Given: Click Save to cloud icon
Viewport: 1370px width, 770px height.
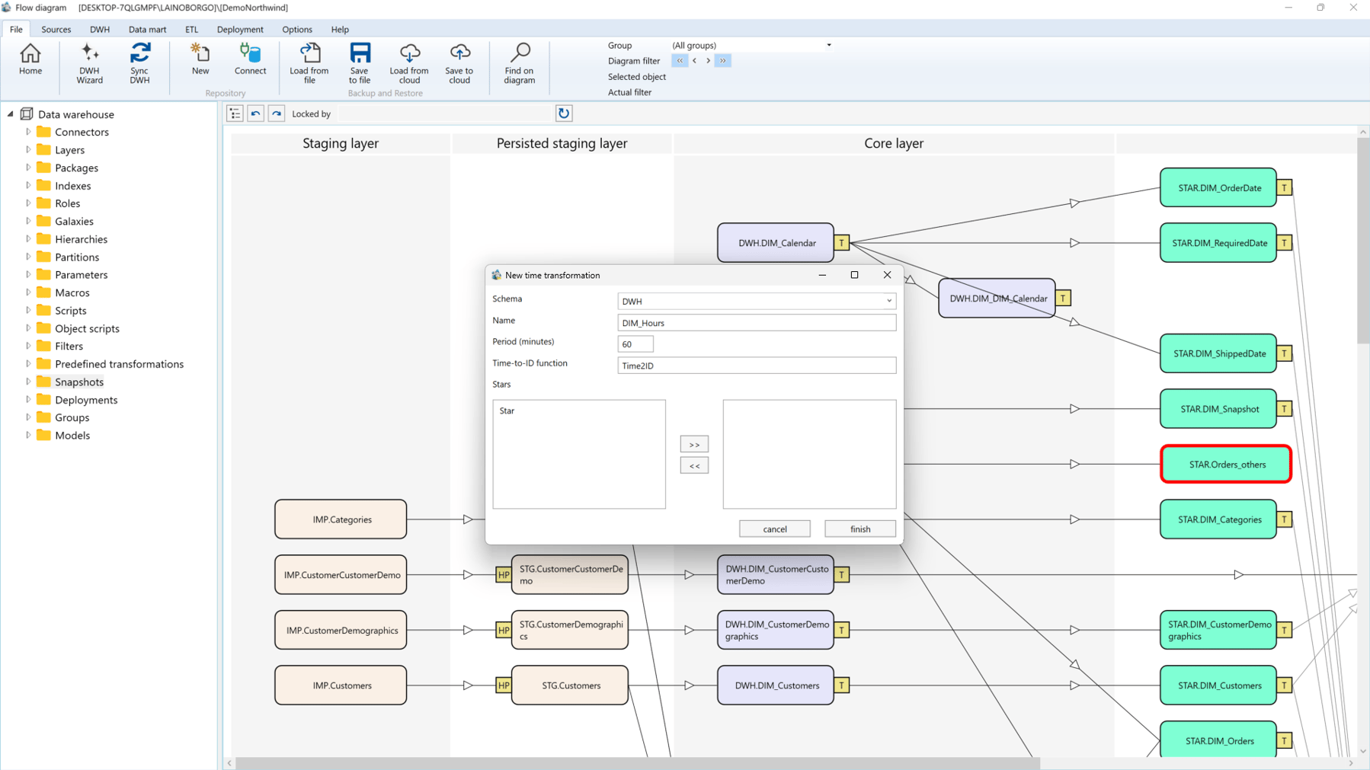Looking at the screenshot, I should pyautogui.click(x=459, y=63).
